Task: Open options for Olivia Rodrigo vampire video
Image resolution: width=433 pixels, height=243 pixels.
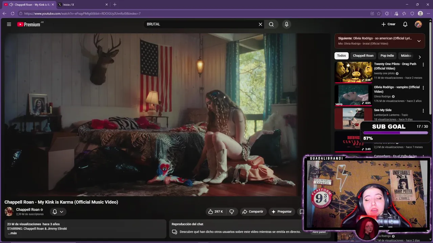Action: tap(423, 88)
